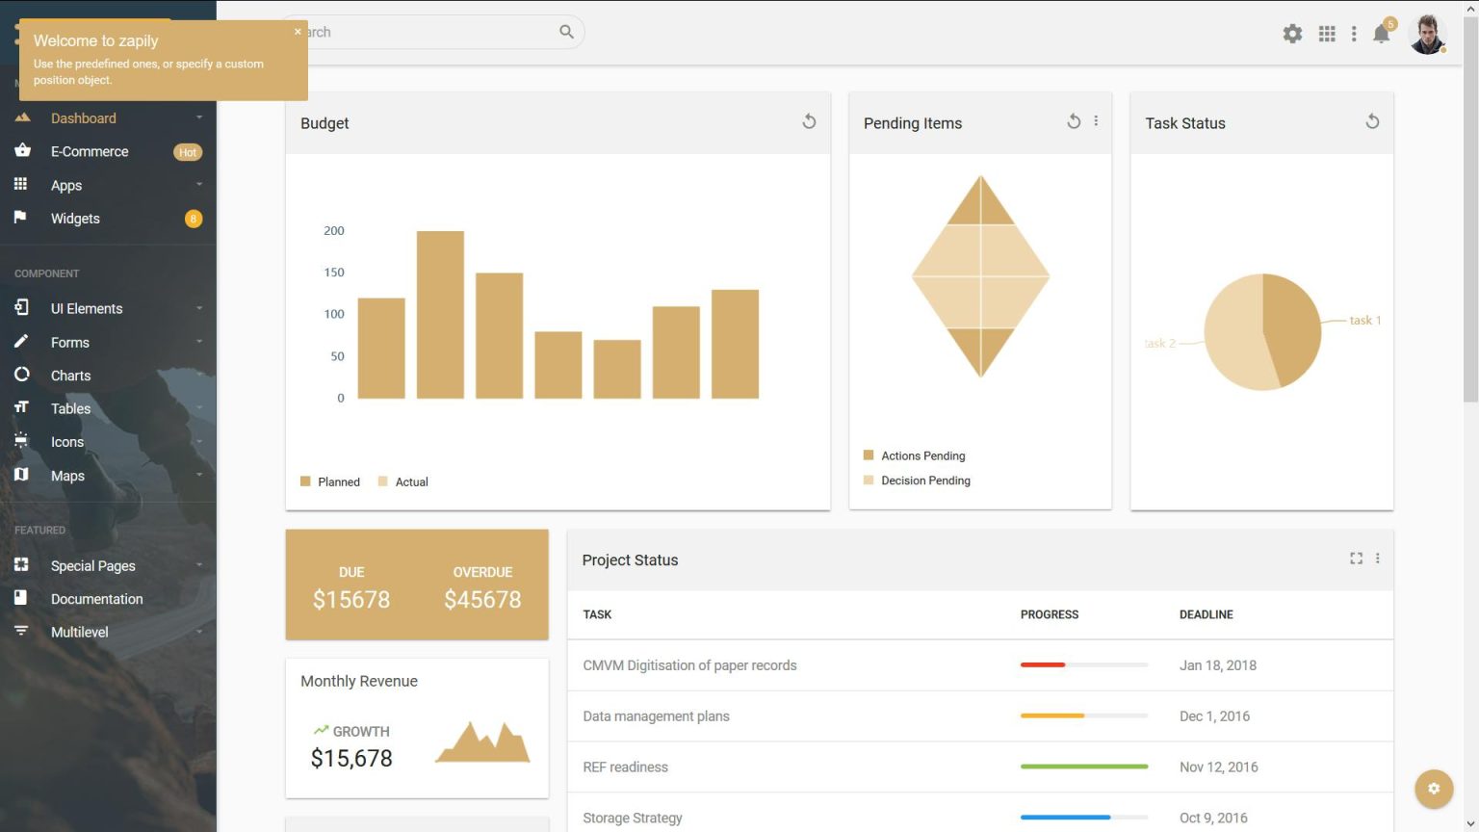The height and width of the screenshot is (832, 1479).
Task: Open the Tables section icon
Action: [21, 407]
